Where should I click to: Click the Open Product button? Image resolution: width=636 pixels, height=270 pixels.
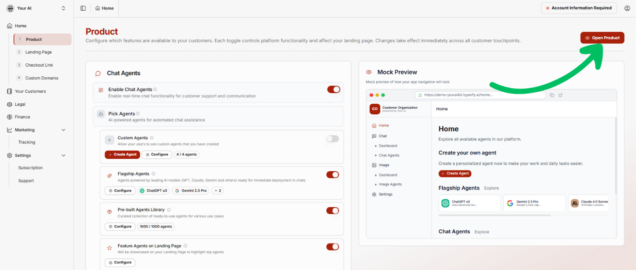coord(602,38)
